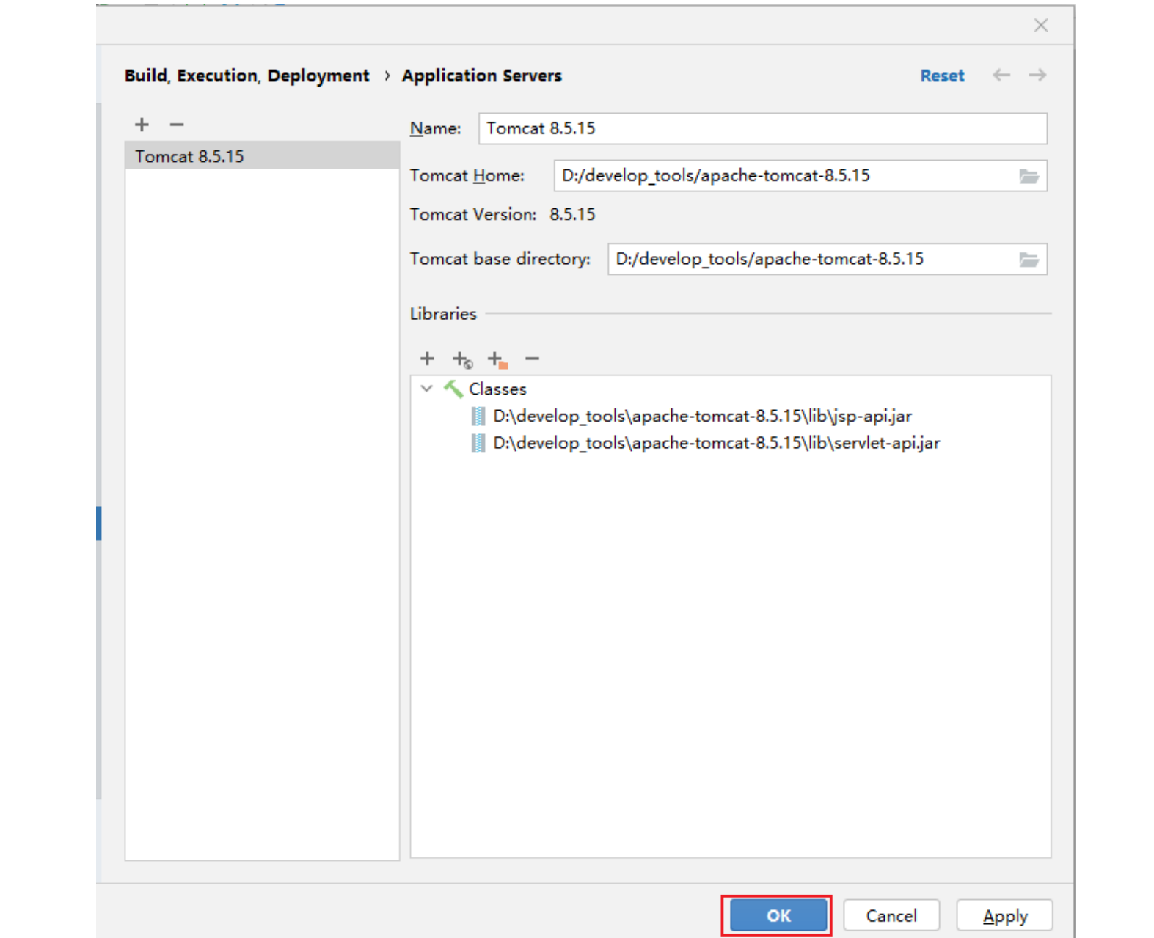Click Application Servers breadcrumb
1154x938 pixels.
pos(481,76)
